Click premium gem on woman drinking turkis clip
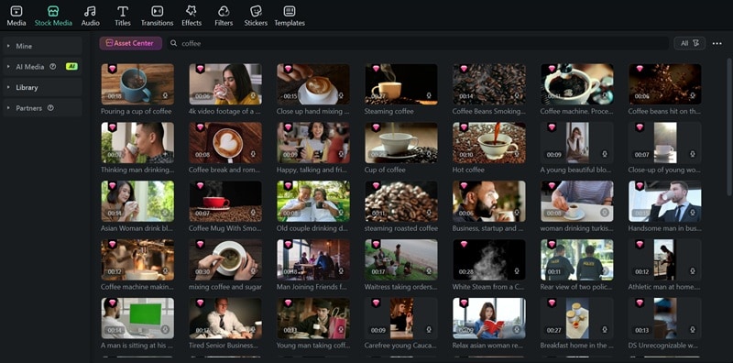The width and height of the screenshot is (733, 363). coord(552,186)
